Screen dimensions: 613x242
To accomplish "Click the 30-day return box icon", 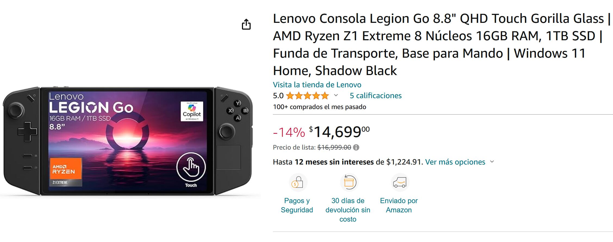I will pyautogui.click(x=349, y=182).
